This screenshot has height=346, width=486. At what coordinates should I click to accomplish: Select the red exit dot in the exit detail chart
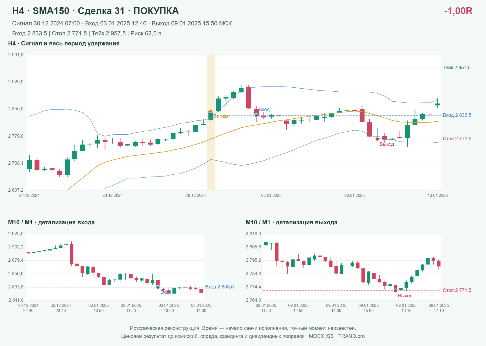396,291
